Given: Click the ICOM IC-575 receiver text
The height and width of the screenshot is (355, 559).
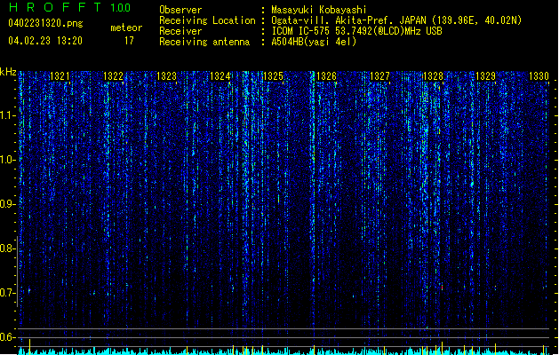Looking at the screenshot, I should pyautogui.click(x=356, y=31).
